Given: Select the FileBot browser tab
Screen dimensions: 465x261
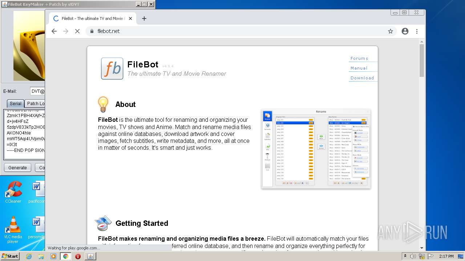Looking at the screenshot, I should [93, 18].
